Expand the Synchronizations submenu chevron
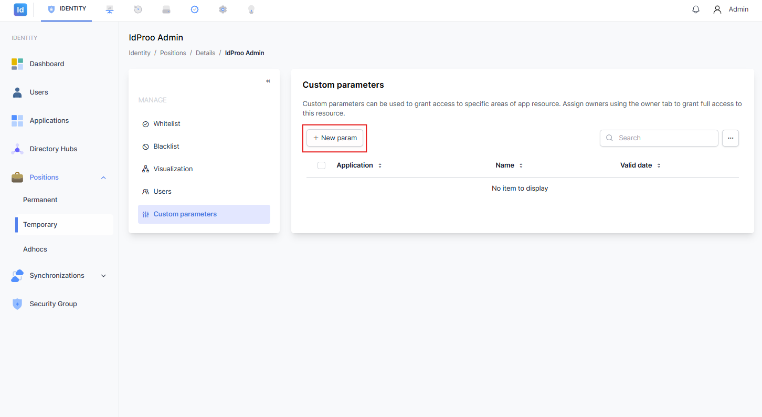 [x=103, y=276]
